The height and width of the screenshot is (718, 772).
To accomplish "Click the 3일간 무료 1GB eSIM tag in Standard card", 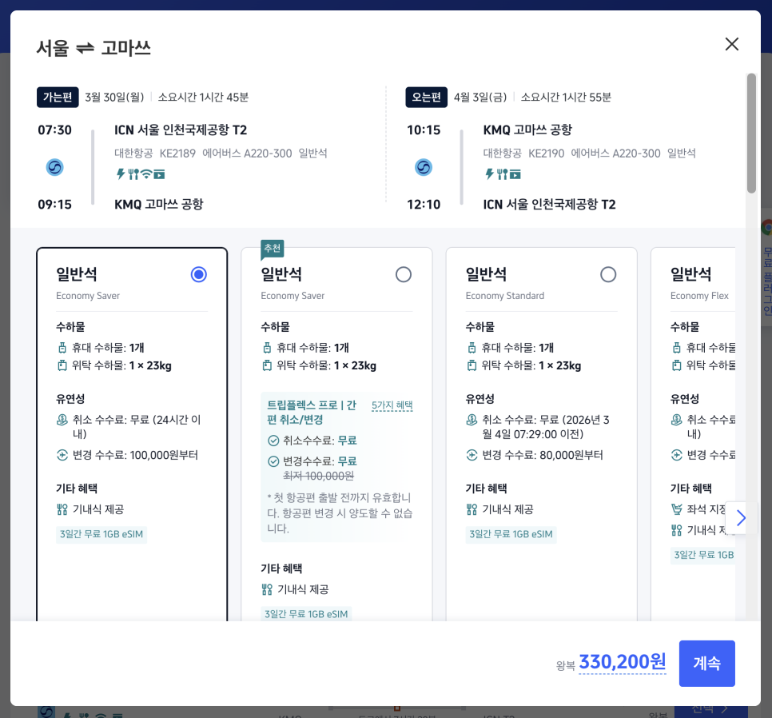I will (x=511, y=534).
